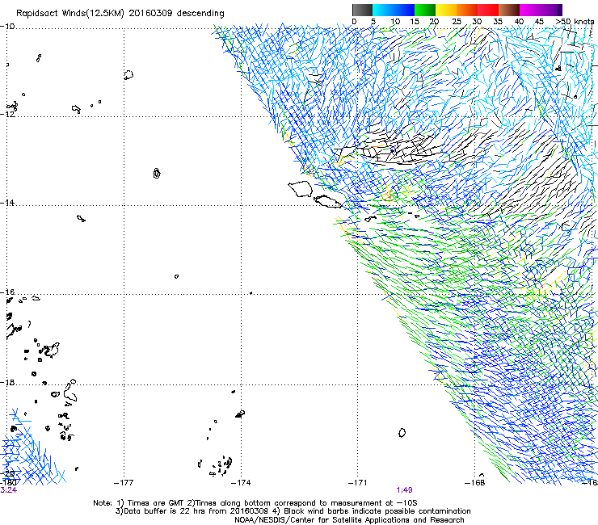
Task: Click the purple '1:49' swath time label
Action: tap(404, 490)
